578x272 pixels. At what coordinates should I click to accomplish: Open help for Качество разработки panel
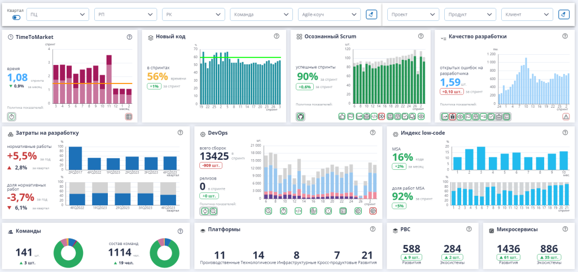564,36
